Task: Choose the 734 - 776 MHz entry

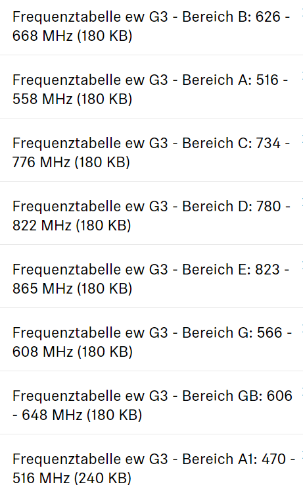Action: coord(151,153)
